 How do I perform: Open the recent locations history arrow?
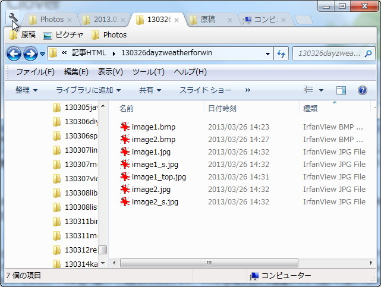pos(43,53)
